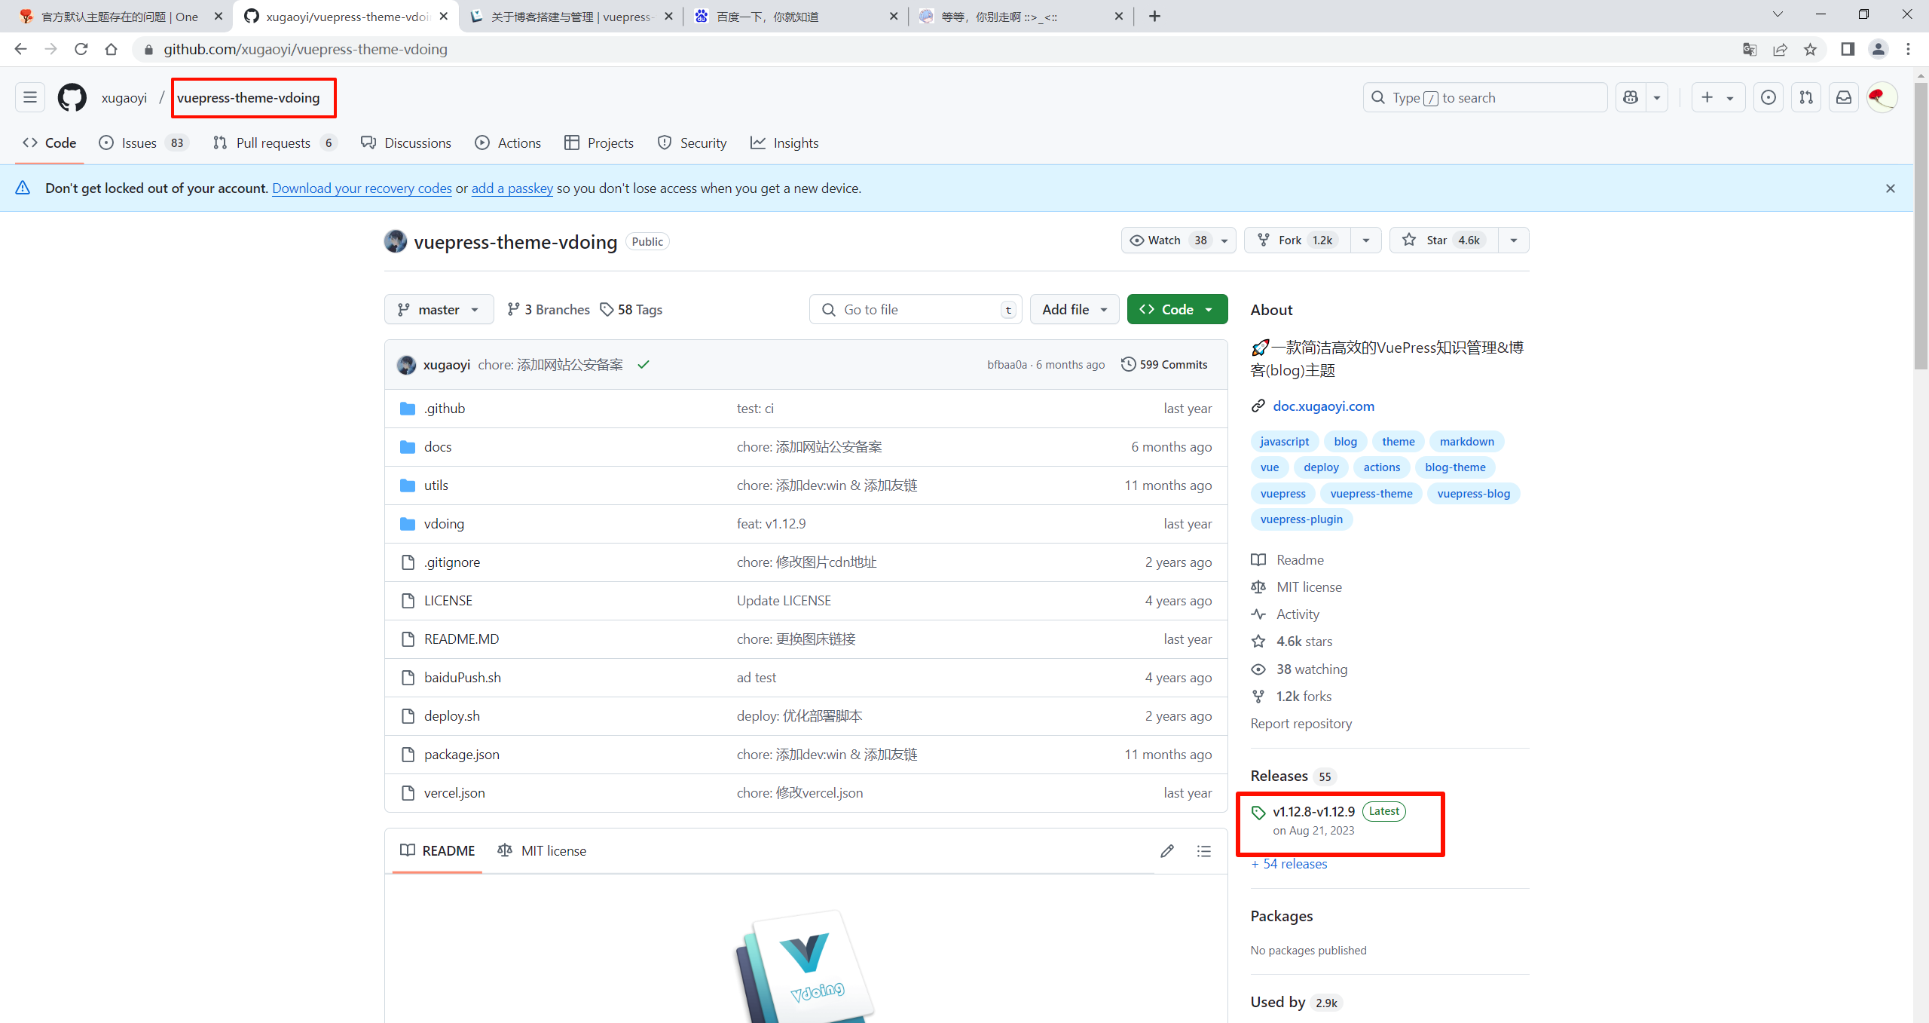Open Pull requests icon in top header
1929x1023 pixels.
1806,97
